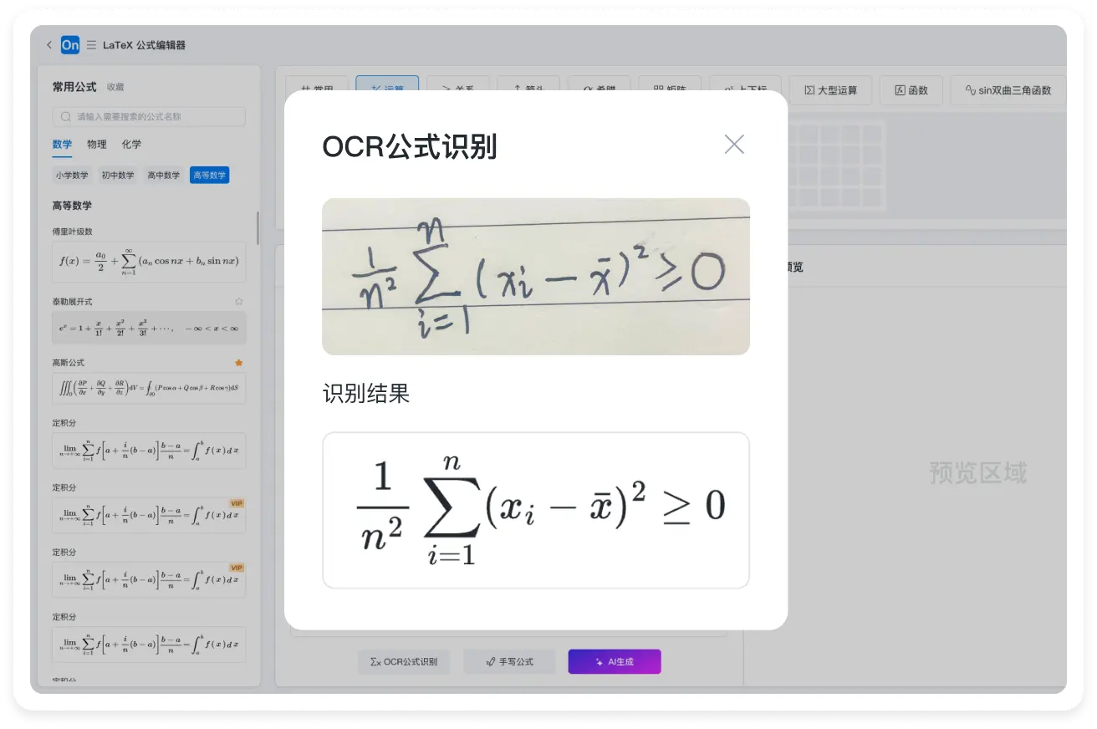Unfavorite 高斯公式 by clicking its orange star
1097x729 pixels.
point(238,362)
